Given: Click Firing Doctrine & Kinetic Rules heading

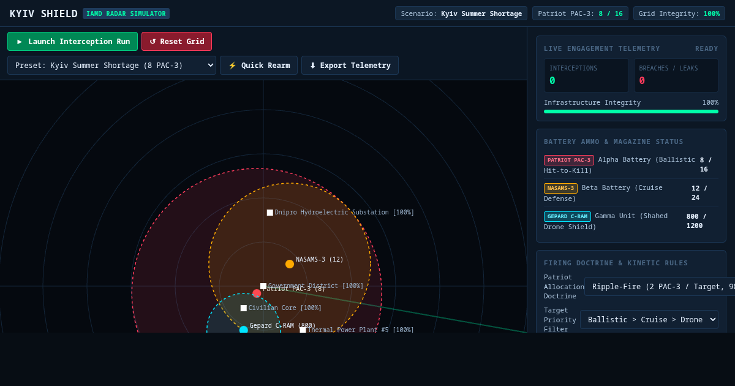Looking at the screenshot, I should (x=616, y=263).
